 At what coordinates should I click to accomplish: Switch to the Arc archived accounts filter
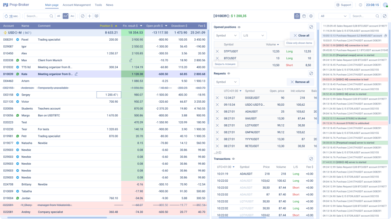click(73, 16)
